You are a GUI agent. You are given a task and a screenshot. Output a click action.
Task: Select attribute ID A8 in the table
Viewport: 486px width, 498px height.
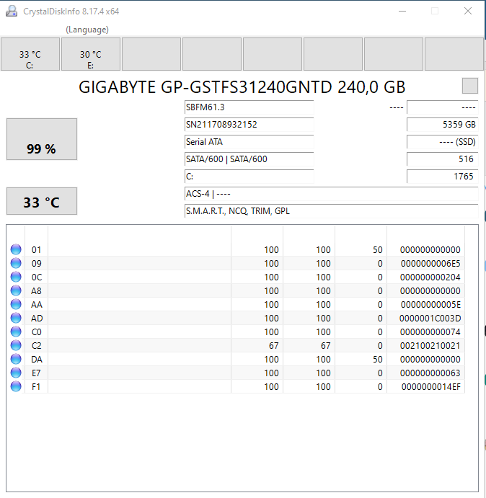(36, 291)
